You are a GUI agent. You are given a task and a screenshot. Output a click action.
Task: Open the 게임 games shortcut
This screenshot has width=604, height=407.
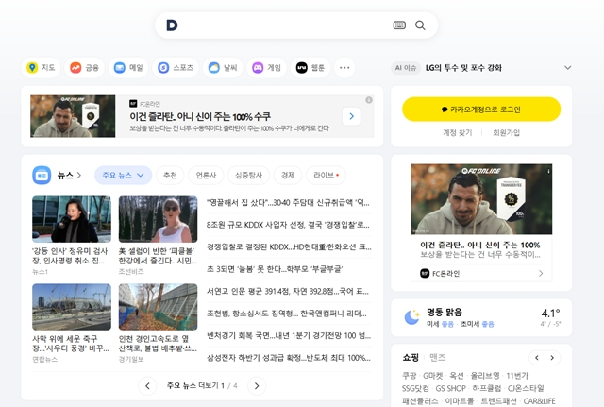coord(266,68)
